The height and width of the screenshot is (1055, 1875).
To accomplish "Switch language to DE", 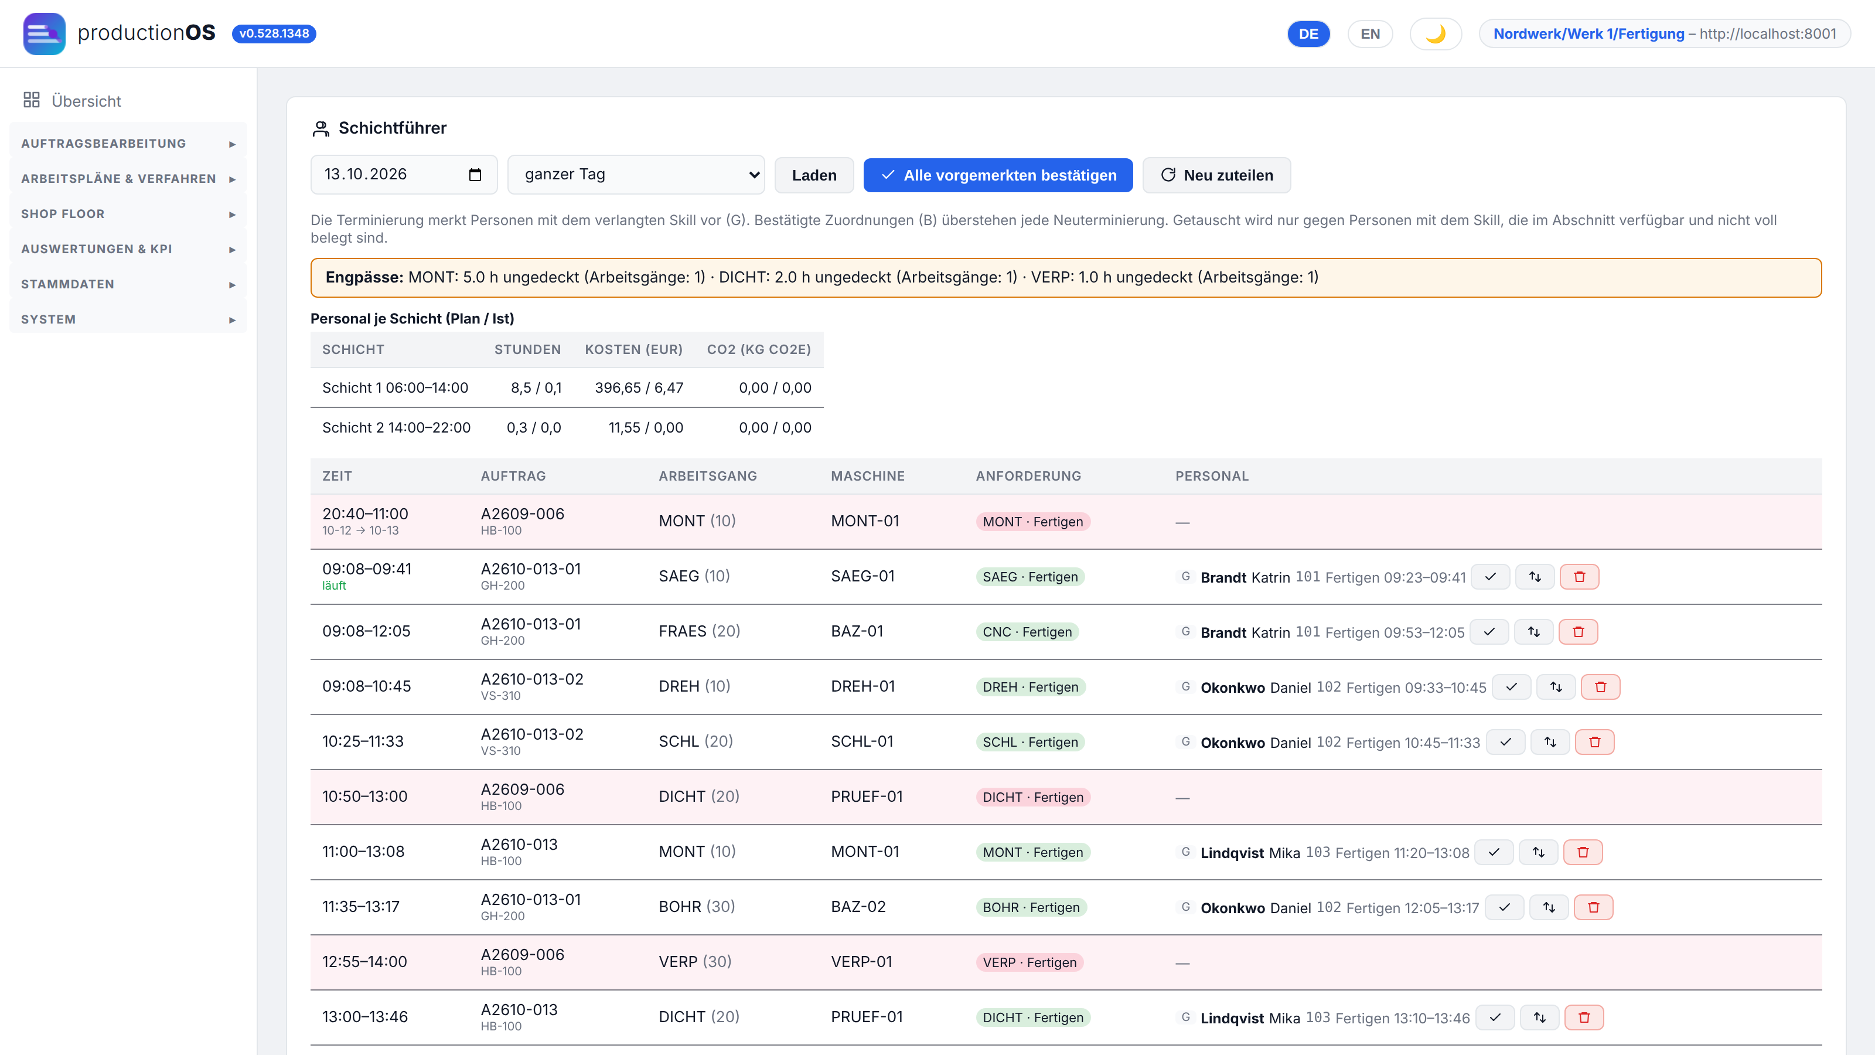I will [x=1308, y=33].
